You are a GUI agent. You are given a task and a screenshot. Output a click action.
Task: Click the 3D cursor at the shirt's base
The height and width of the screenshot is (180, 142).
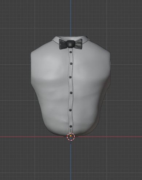(71, 137)
